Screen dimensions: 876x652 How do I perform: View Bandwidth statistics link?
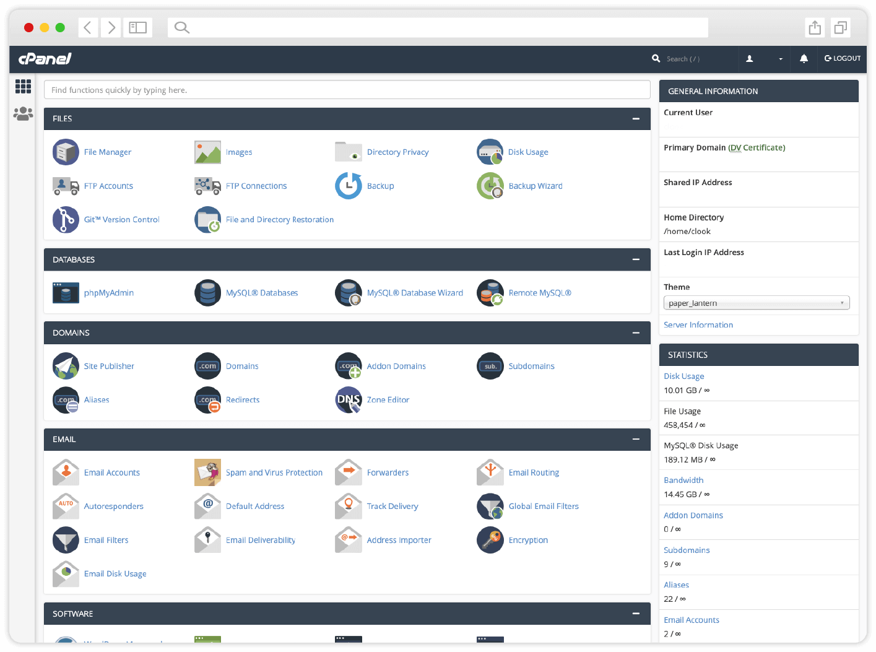pyautogui.click(x=683, y=480)
